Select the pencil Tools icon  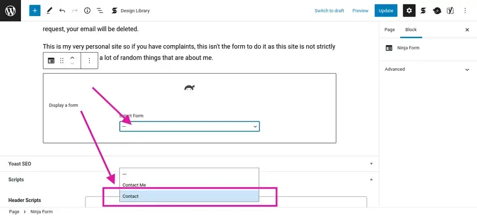(x=49, y=10)
